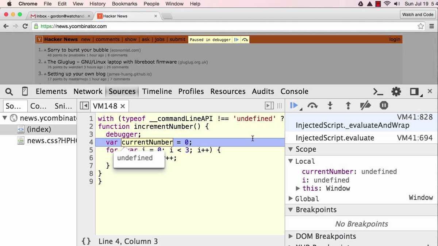The image size is (438, 246).
Task: Step out of current function
Action: pos(348,105)
